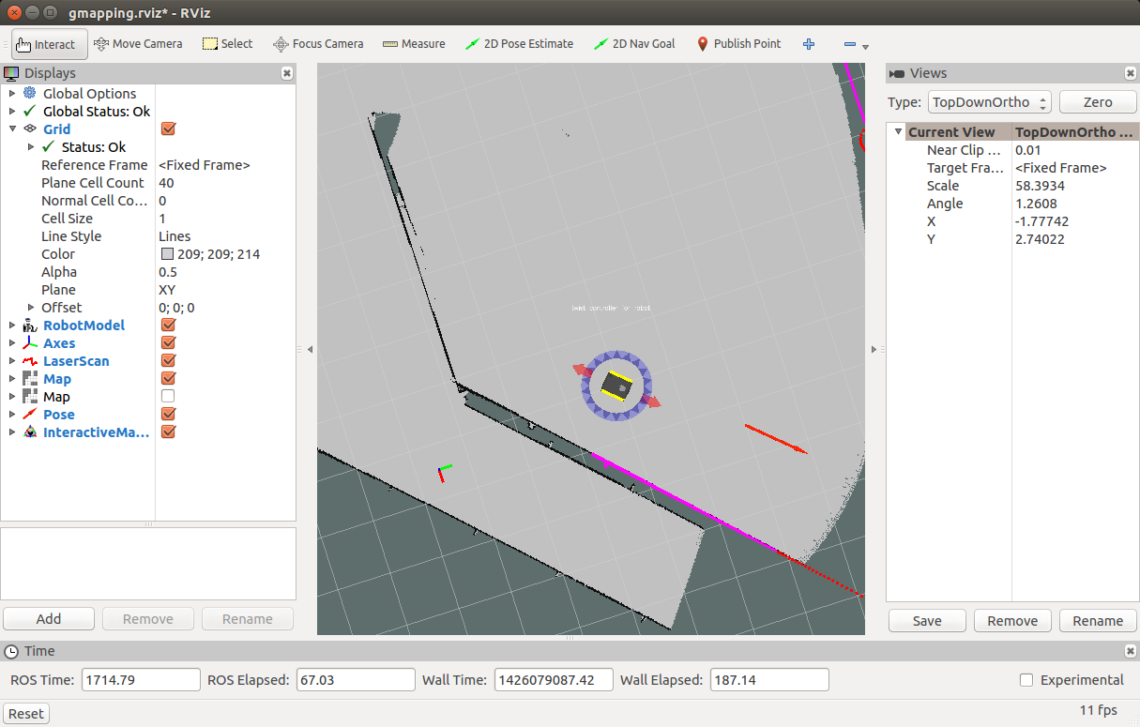Uncheck the LaserScan display
Screen dimensions: 1140x727
click(x=169, y=361)
